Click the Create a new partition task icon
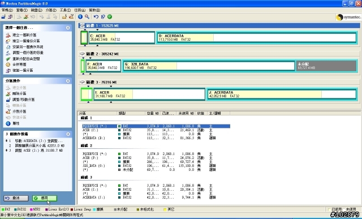The width and height of the screenshot is (362, 219). point(8,35)
